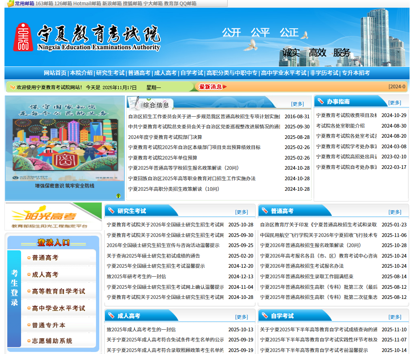Click the tag icon beside 办事指南 heading
The image size is (412, 354).
coord(320,101)
